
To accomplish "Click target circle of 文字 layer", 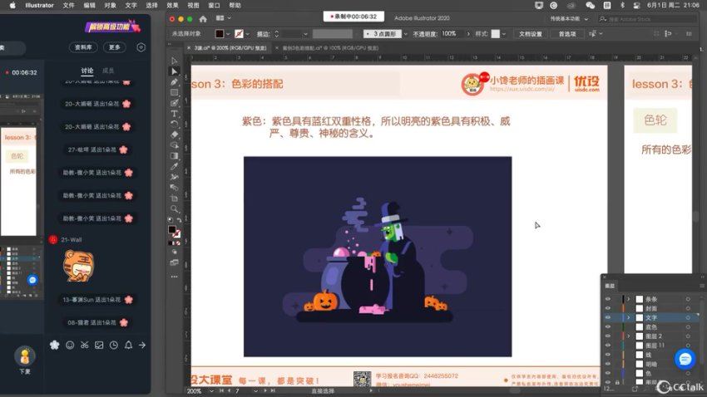I will point(688,317).
